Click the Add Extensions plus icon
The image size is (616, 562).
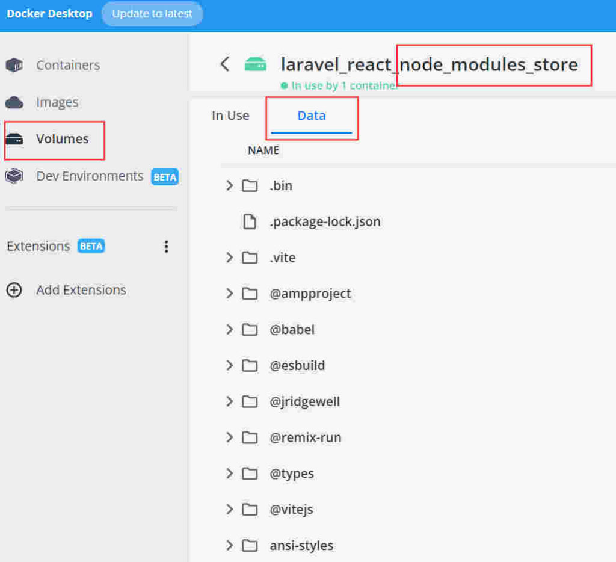coord(14,290)
